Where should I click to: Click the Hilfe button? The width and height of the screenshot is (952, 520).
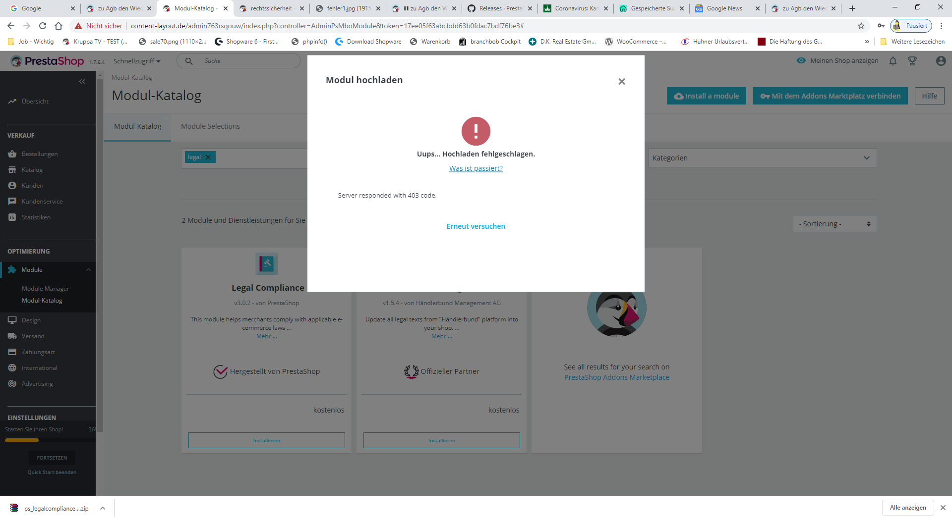pyautogui.click(x=930, y=96)
